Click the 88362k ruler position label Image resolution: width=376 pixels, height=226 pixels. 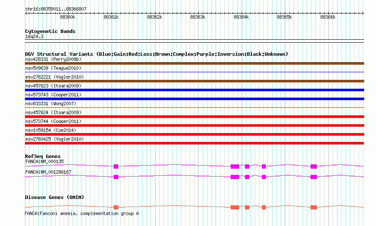pyautogui.click(x=155, y=17)
